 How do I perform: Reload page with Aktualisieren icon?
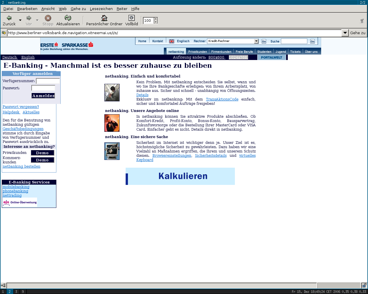click(x=68, y=18)
